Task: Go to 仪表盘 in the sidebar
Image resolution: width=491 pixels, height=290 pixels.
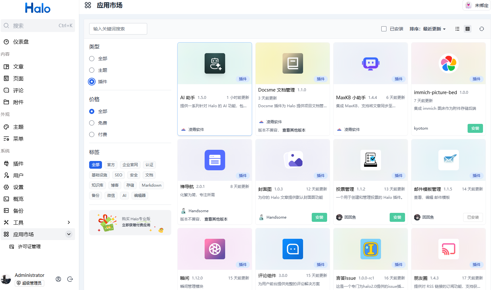Action: tap(21, 42)
